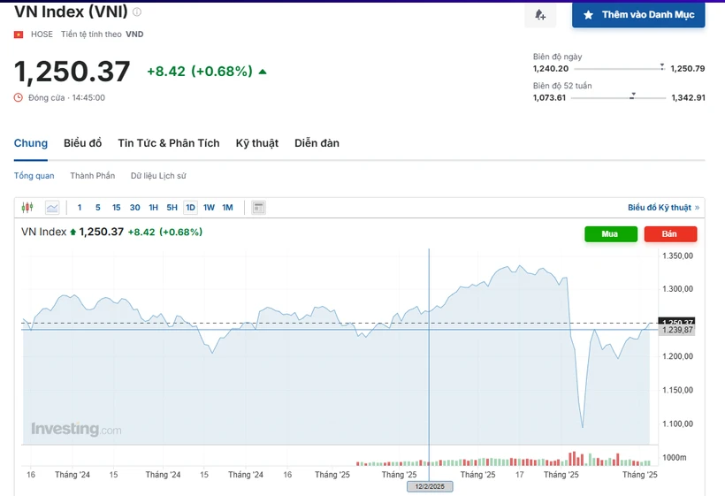
Task: Click the star in Thêm vào Danh Mục
Action: (x=588, y=15)
